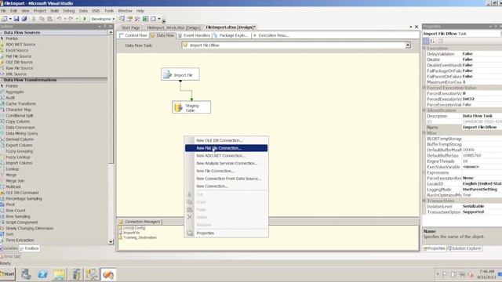Click the DelayValidation property value
502x282 pixels.
click(482, 54)
